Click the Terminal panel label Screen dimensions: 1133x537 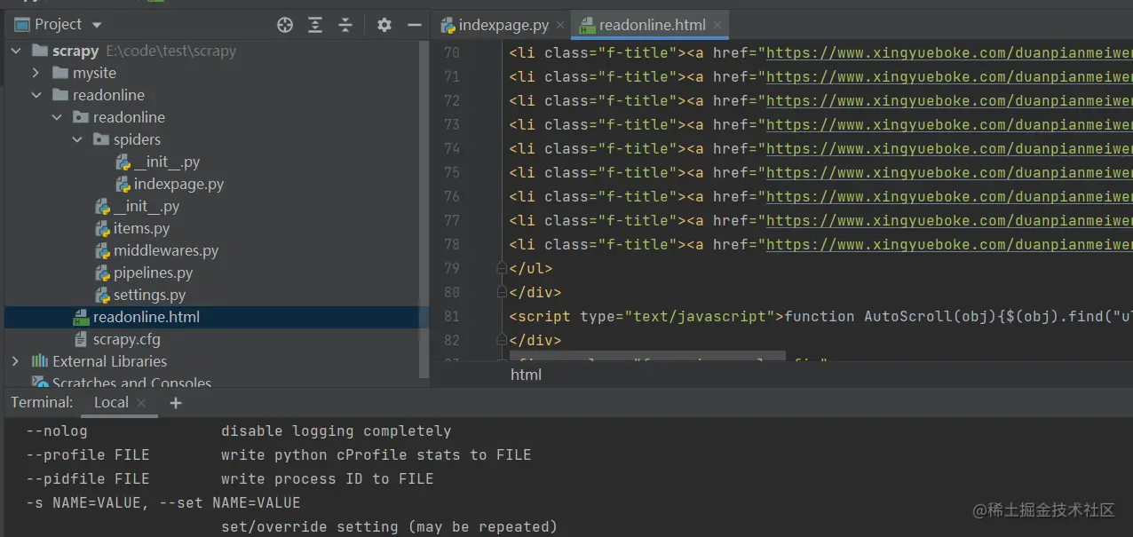[x=42, y=402]
